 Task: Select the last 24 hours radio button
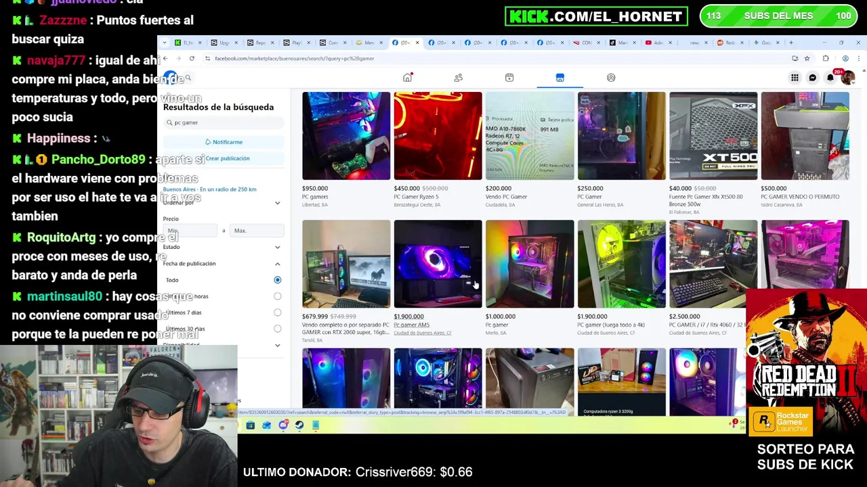pos(277,296)
